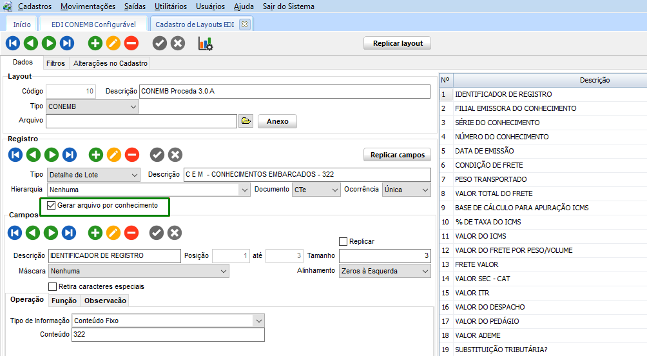Go to previous record in top Layout toolbar
This screenshot has height=356, width=647.
coord(31,43)
